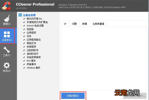Screen dimensions: 149x100
Task: Toggle 声音事件 checkbox
Action: pyautogui.click(x=24, y=64)
